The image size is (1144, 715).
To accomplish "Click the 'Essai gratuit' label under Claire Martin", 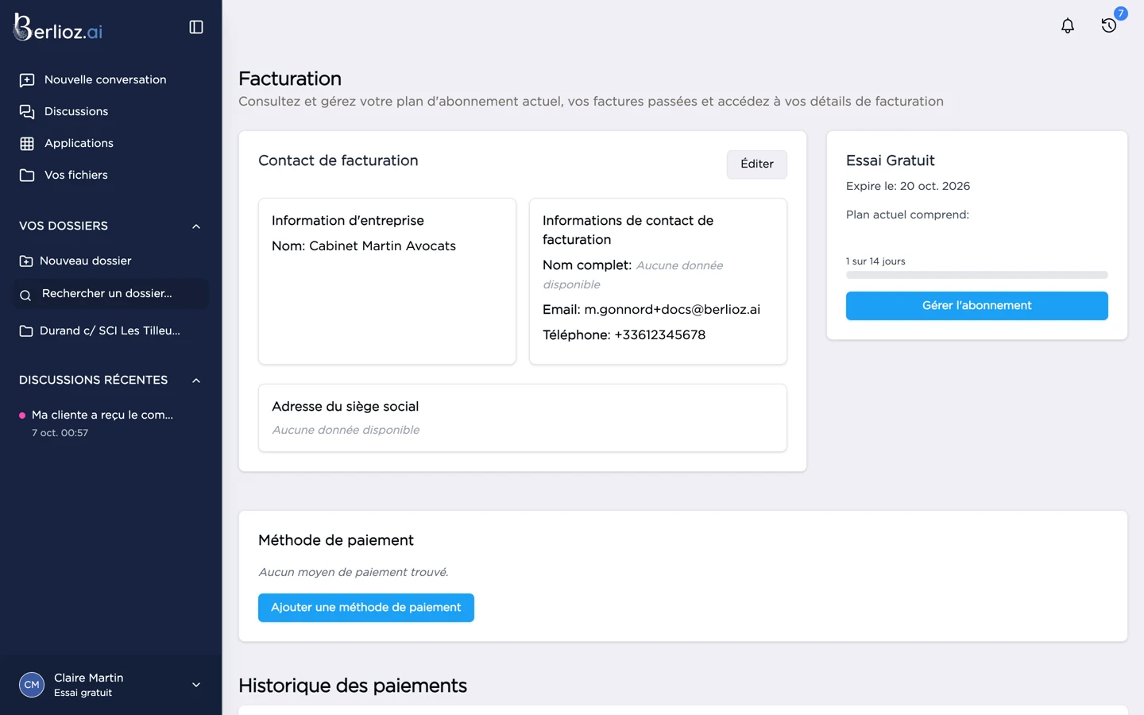I will point(83,693).
